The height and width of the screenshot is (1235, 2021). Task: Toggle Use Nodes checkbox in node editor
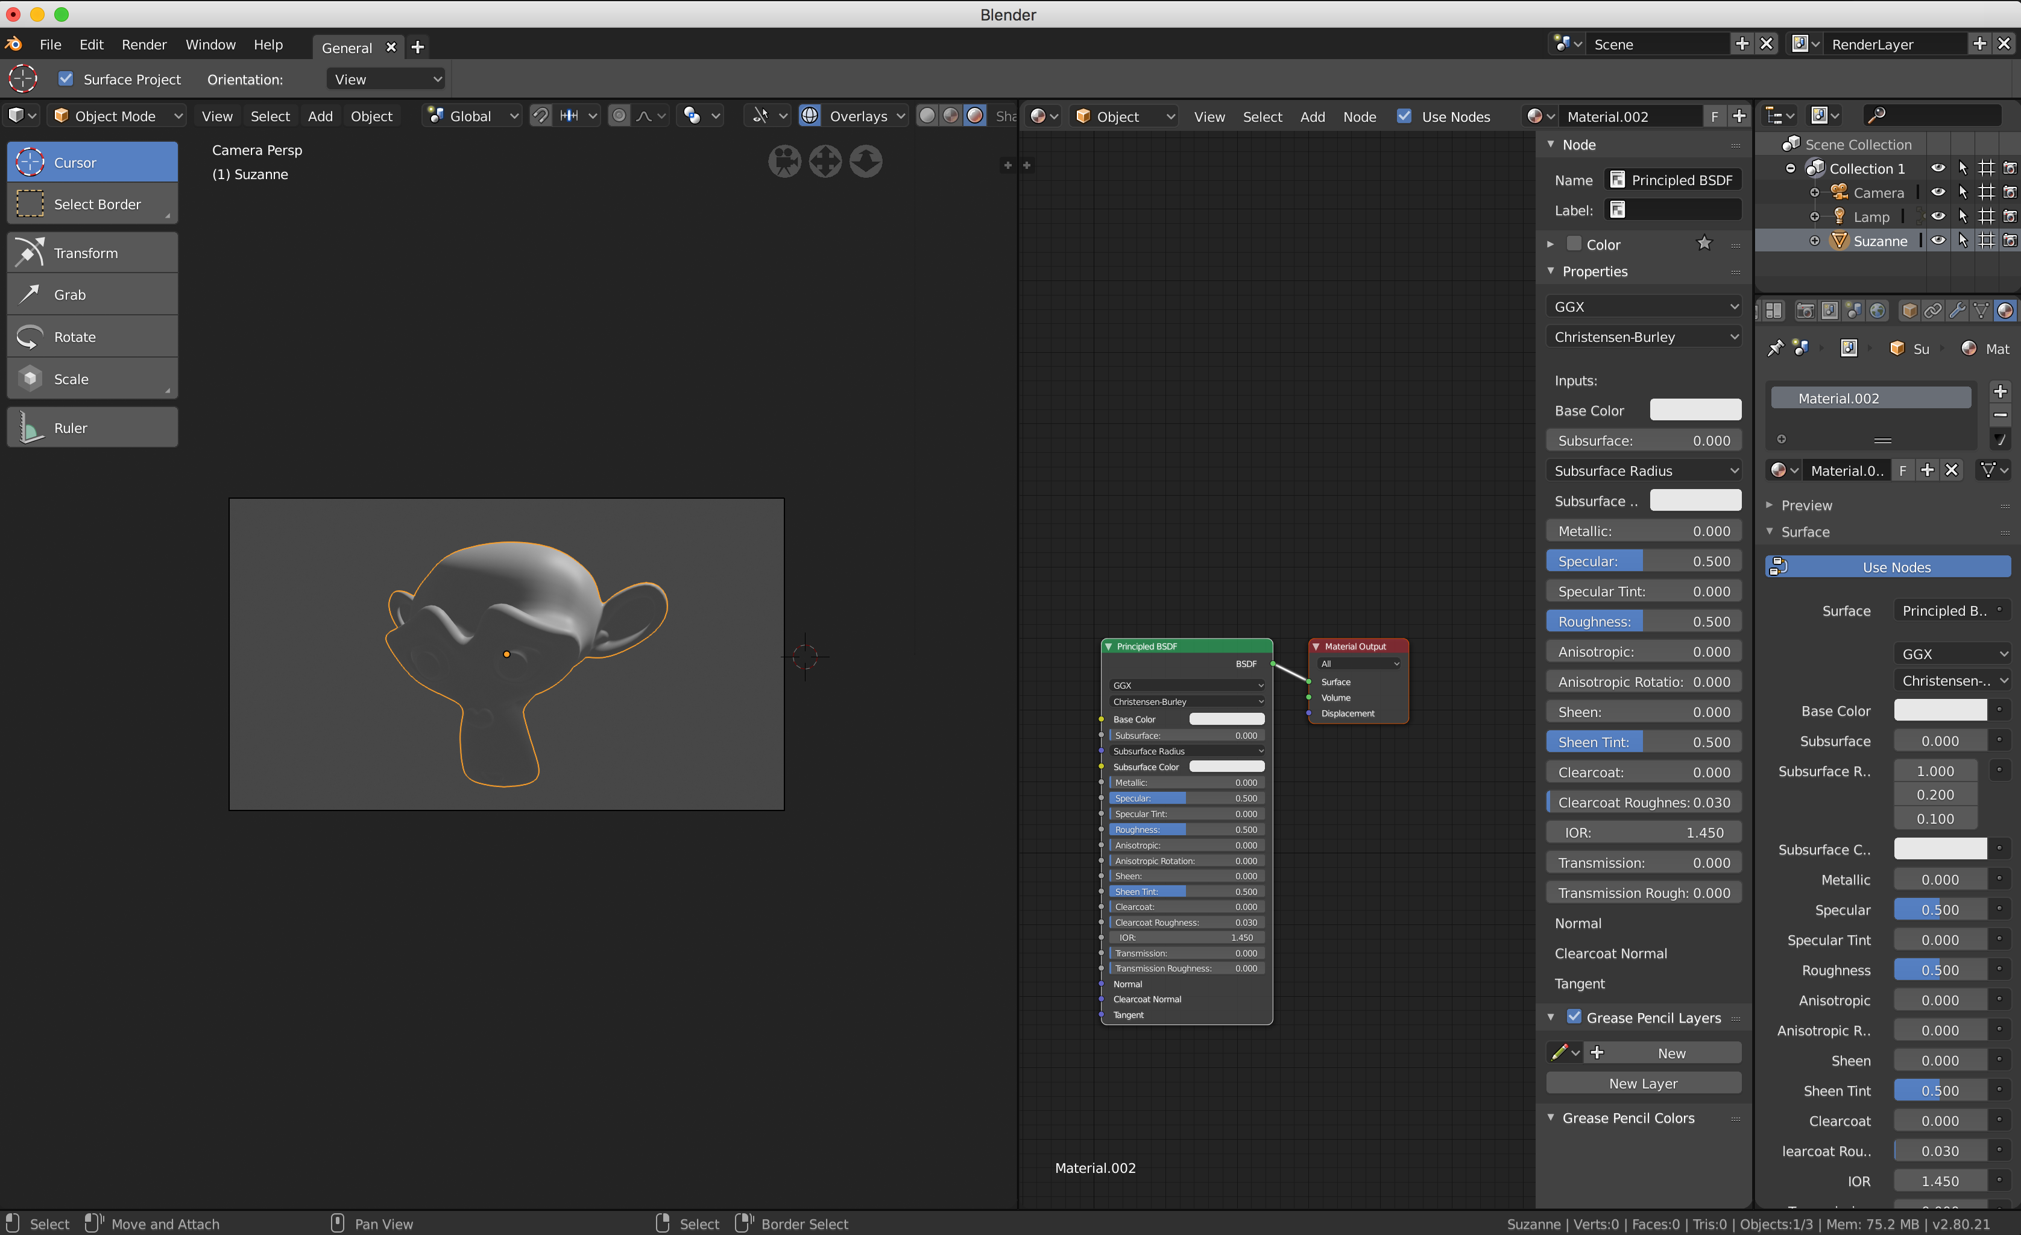click(x=1404, y=116)
